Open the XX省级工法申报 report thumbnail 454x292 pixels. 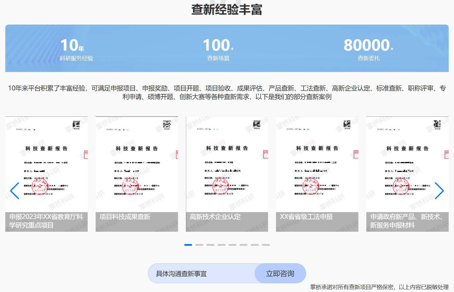click(317, 174)
